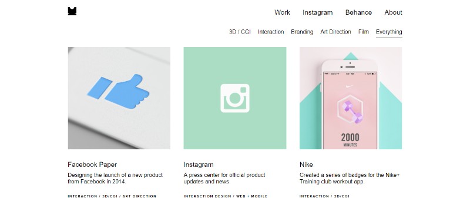Viewport: 470px width, 218px height.
Task: Filter projects by Art Direction
Action: point(335,32)
